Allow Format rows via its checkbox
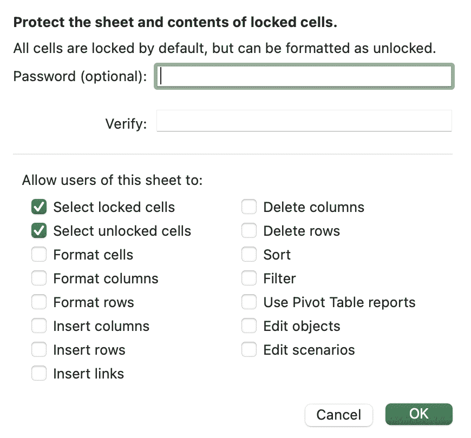 [39, 302]
